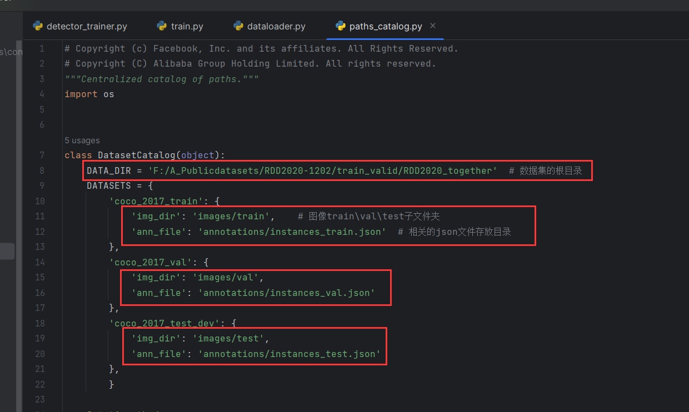
Task: Click the Alibaba copyright comment line
Action: pos(251,63)
